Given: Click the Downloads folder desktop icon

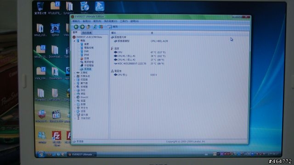Looking at the screenshot, I should tap(55, 73).
